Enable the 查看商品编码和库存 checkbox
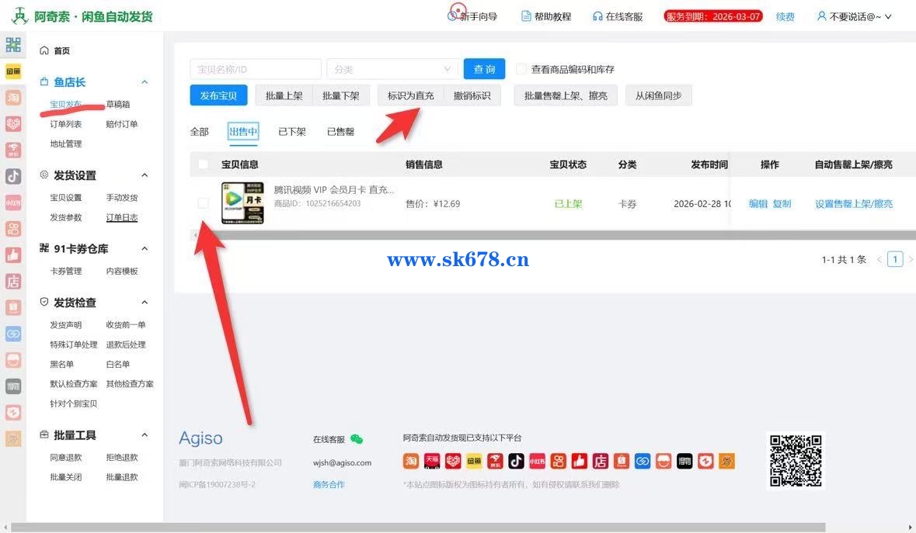 pos(521,69)
